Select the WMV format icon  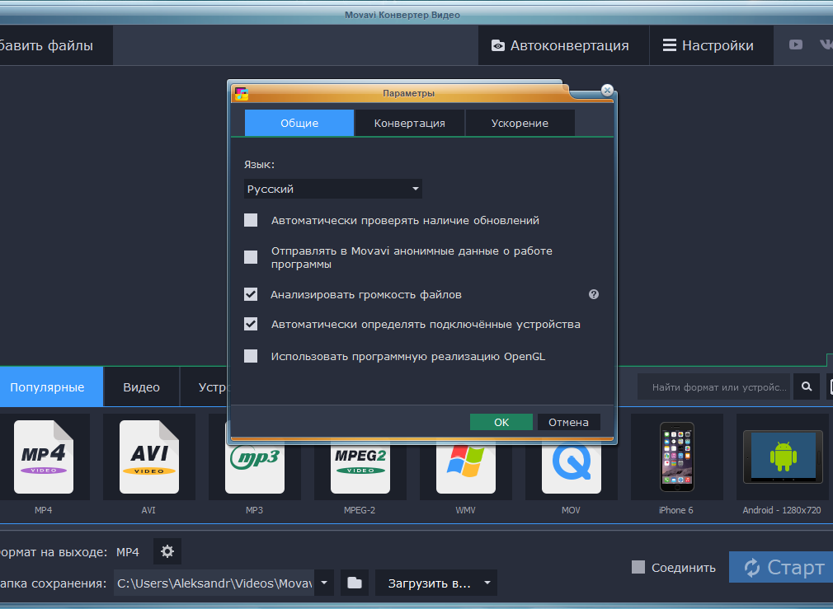[466, 467]
